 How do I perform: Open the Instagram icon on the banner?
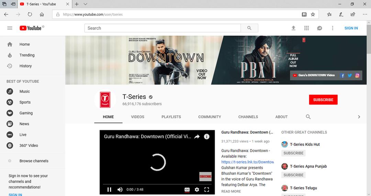[357, 76]
